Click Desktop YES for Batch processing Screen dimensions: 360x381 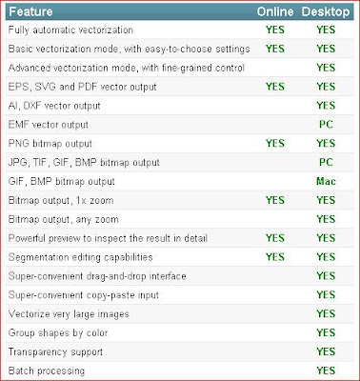point(326,371)
